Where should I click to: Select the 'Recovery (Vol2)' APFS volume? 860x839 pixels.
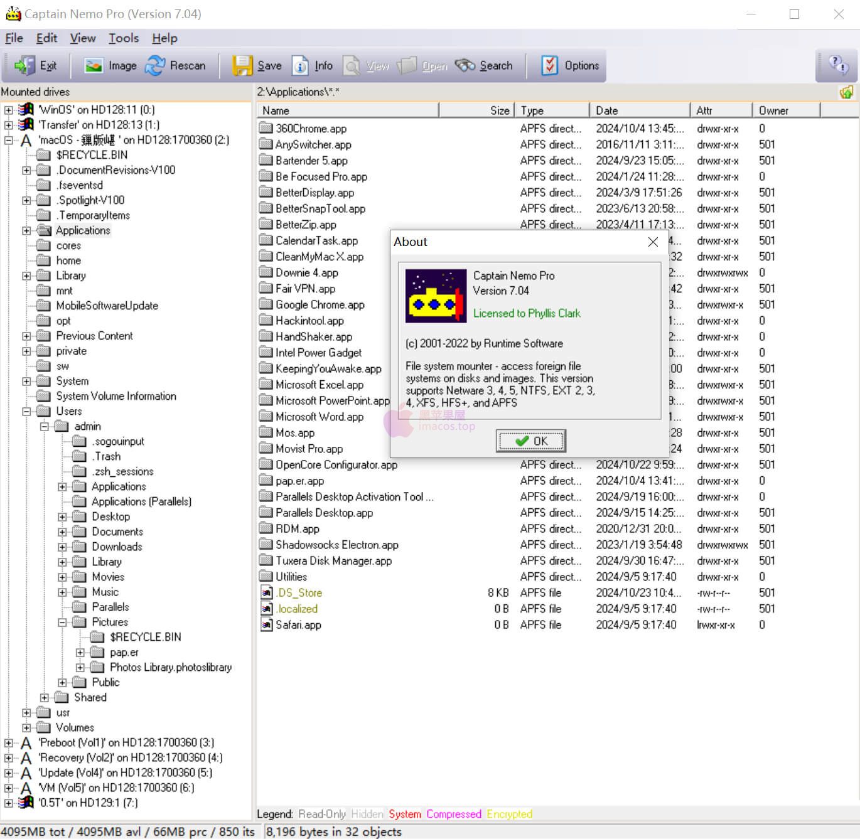[131, 757]
